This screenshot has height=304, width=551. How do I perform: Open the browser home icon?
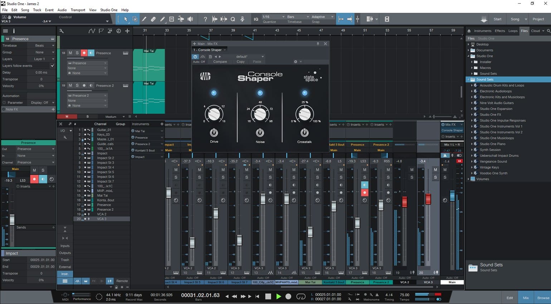469,31
